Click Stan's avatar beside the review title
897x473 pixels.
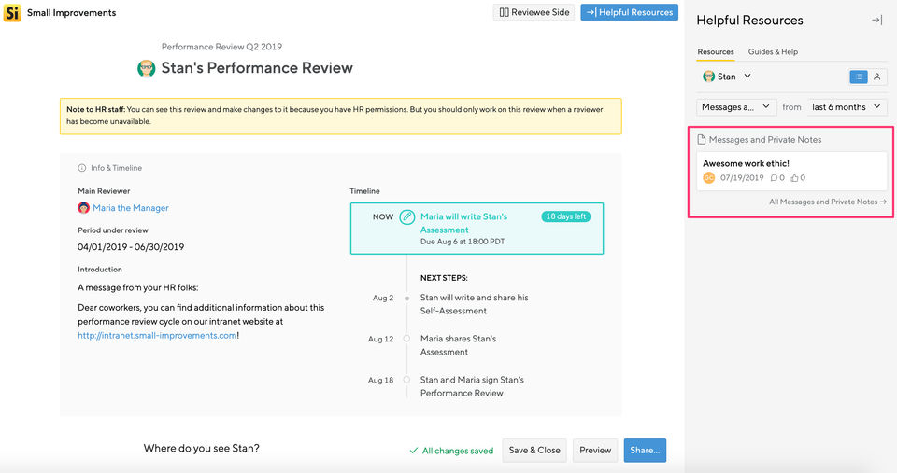coord(147,68)
